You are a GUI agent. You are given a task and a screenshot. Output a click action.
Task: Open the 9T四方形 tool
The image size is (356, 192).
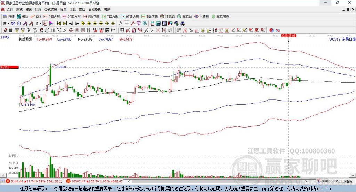point(130,17)
